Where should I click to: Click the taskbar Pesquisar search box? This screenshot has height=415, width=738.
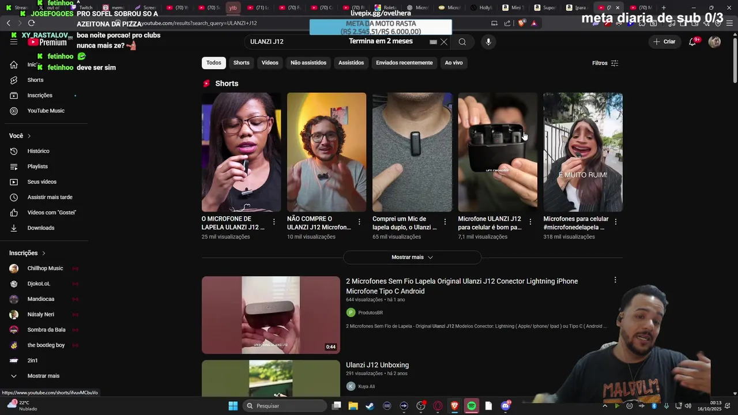coord(285,406)
